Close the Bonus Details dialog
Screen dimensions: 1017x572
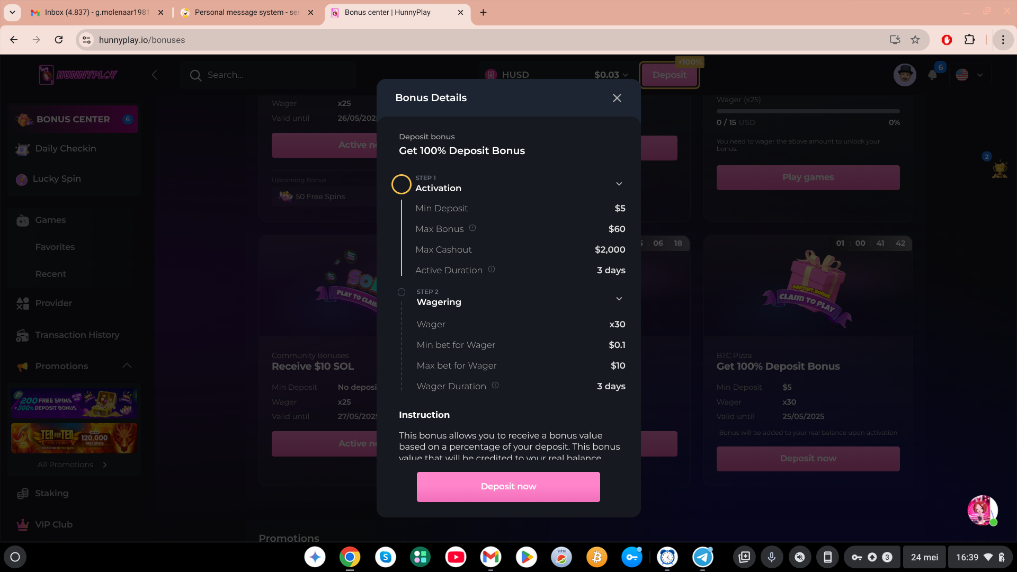617,98
